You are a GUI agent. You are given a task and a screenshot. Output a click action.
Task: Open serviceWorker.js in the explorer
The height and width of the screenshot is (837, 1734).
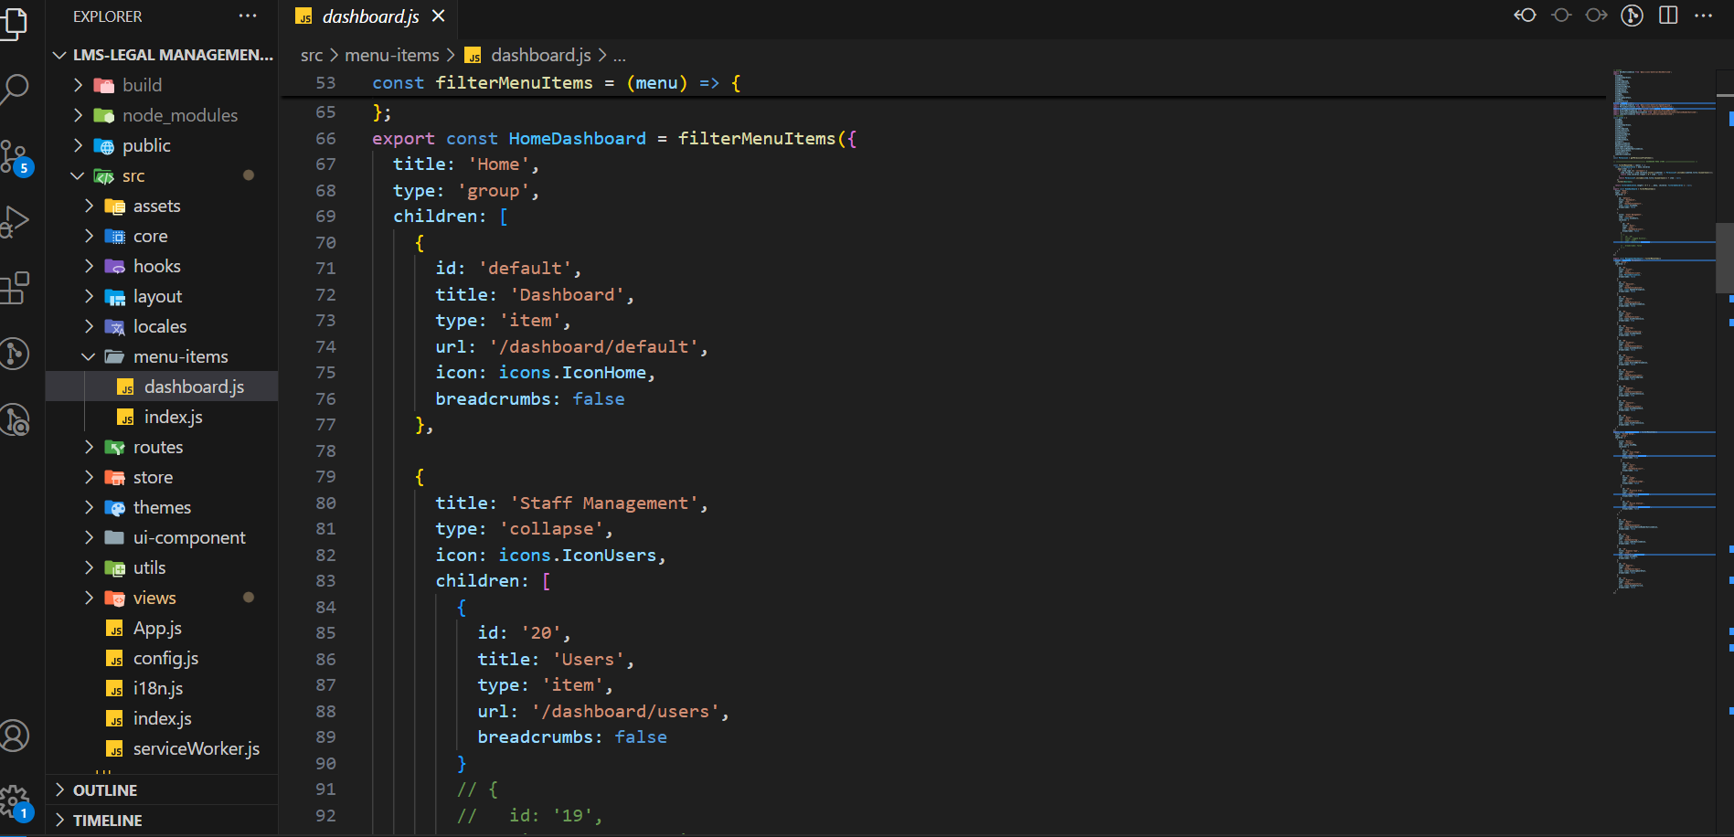pyautogui.click(x=196, y=749)
